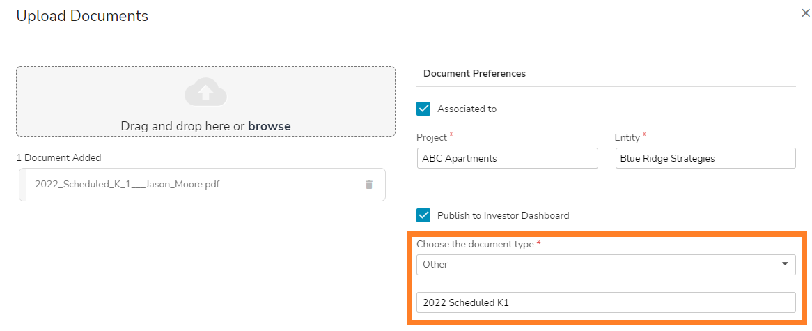Screen dimensions: 812x331
Task: Toggle the Publish to Investor Dashboard checkbox
Action: pyautogui.click(x=423, y=215)
